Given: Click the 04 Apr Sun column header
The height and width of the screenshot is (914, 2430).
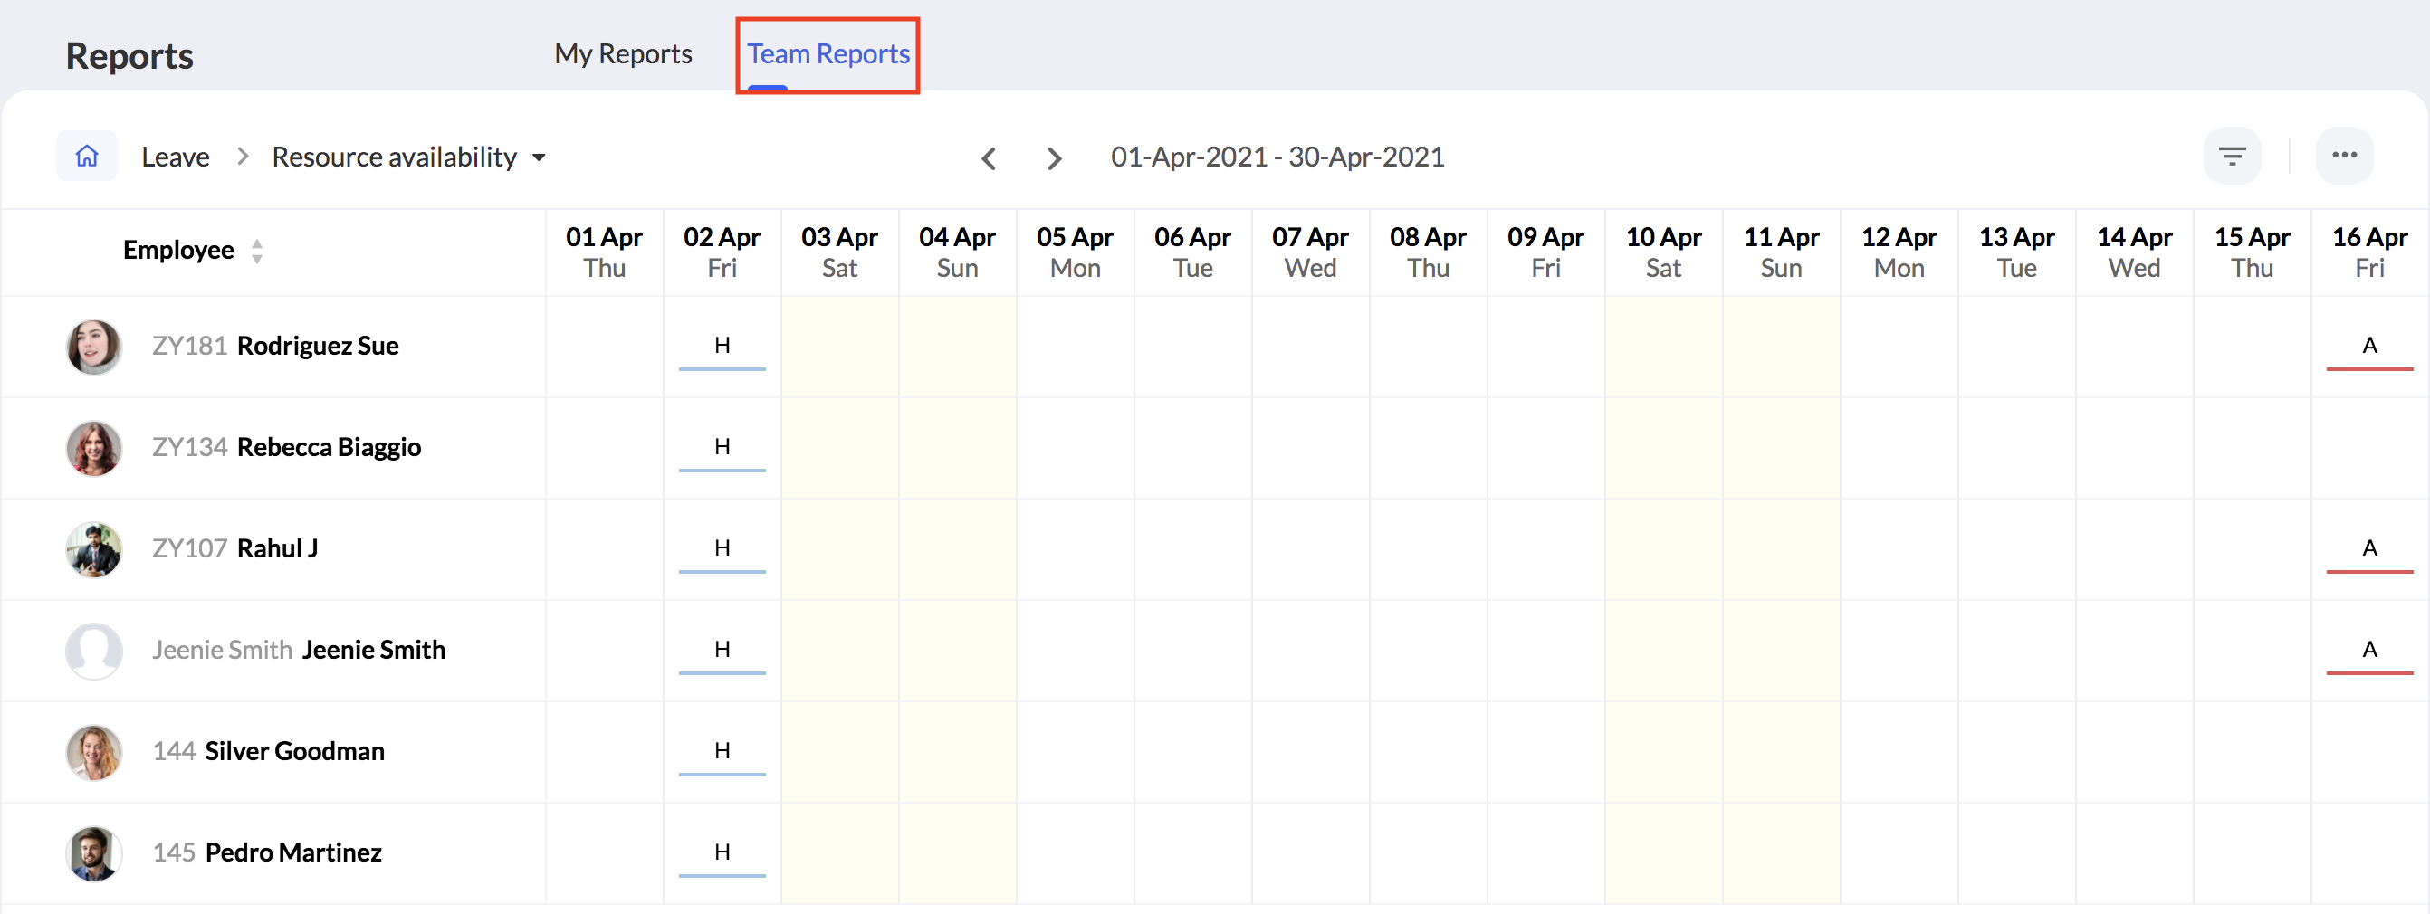Looking at the screenshot, I should click(x=957, y=252).
